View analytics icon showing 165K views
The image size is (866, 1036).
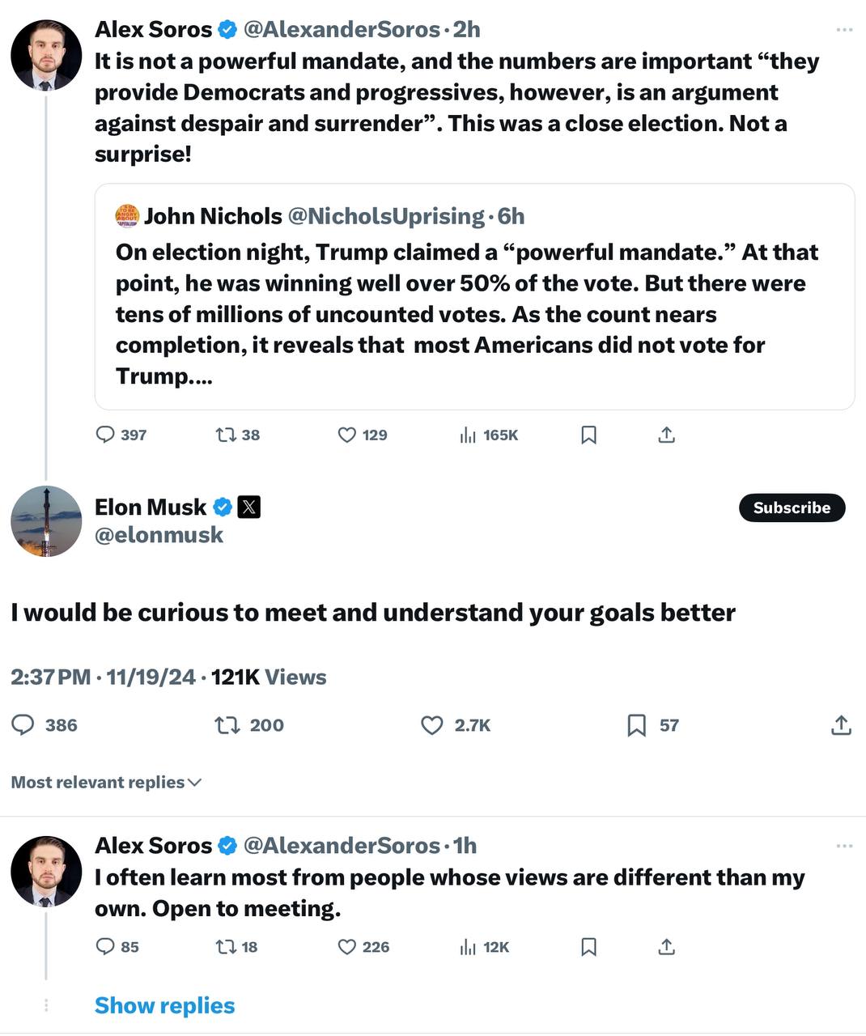(468, 435)
